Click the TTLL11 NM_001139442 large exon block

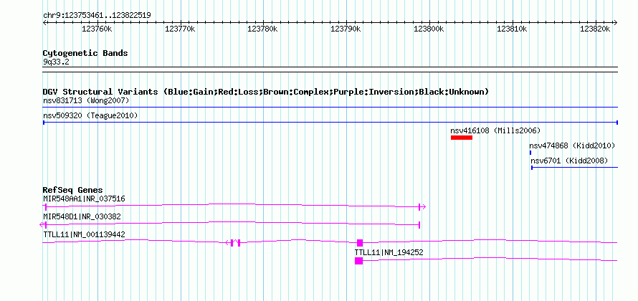pyautogui.click(x=360, y=243)
